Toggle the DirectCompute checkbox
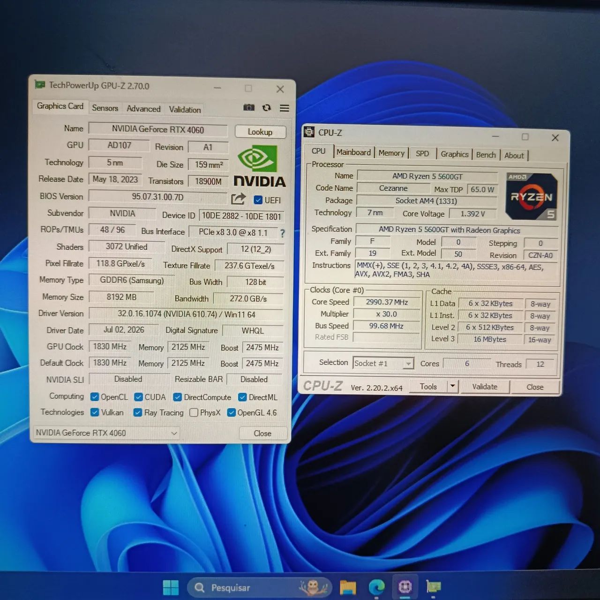600x600 pixels. (177, 397)
